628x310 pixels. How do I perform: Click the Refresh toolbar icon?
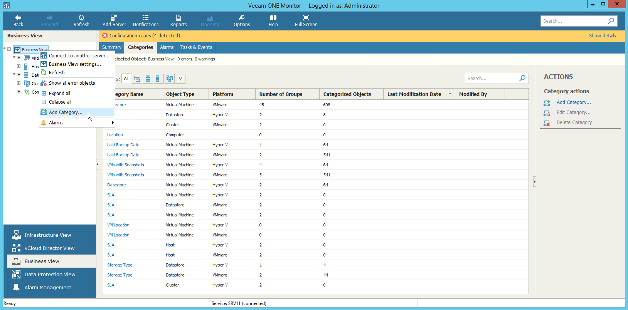coord(81,18)
